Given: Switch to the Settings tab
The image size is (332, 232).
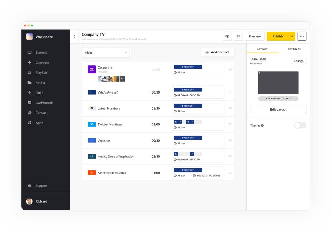Looking at the screenshot, I should 294,49.
